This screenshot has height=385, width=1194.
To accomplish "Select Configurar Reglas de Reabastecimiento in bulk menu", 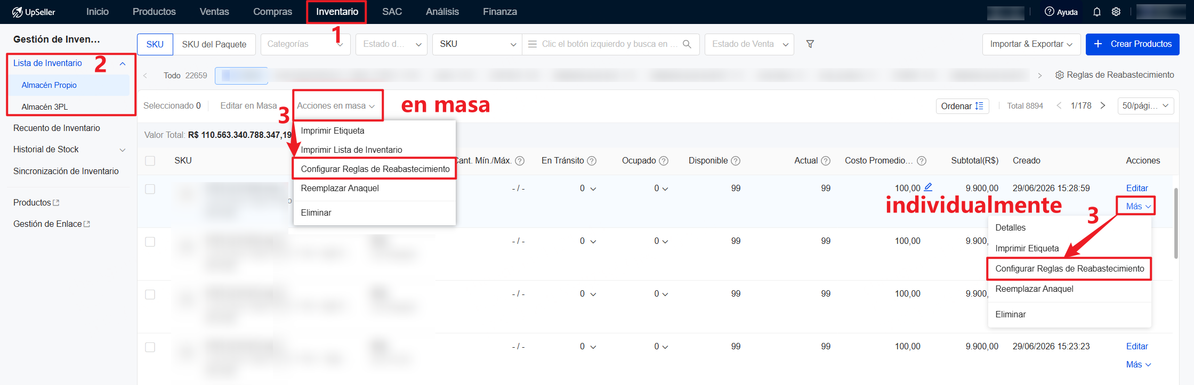I will click(x=375, y=169).
